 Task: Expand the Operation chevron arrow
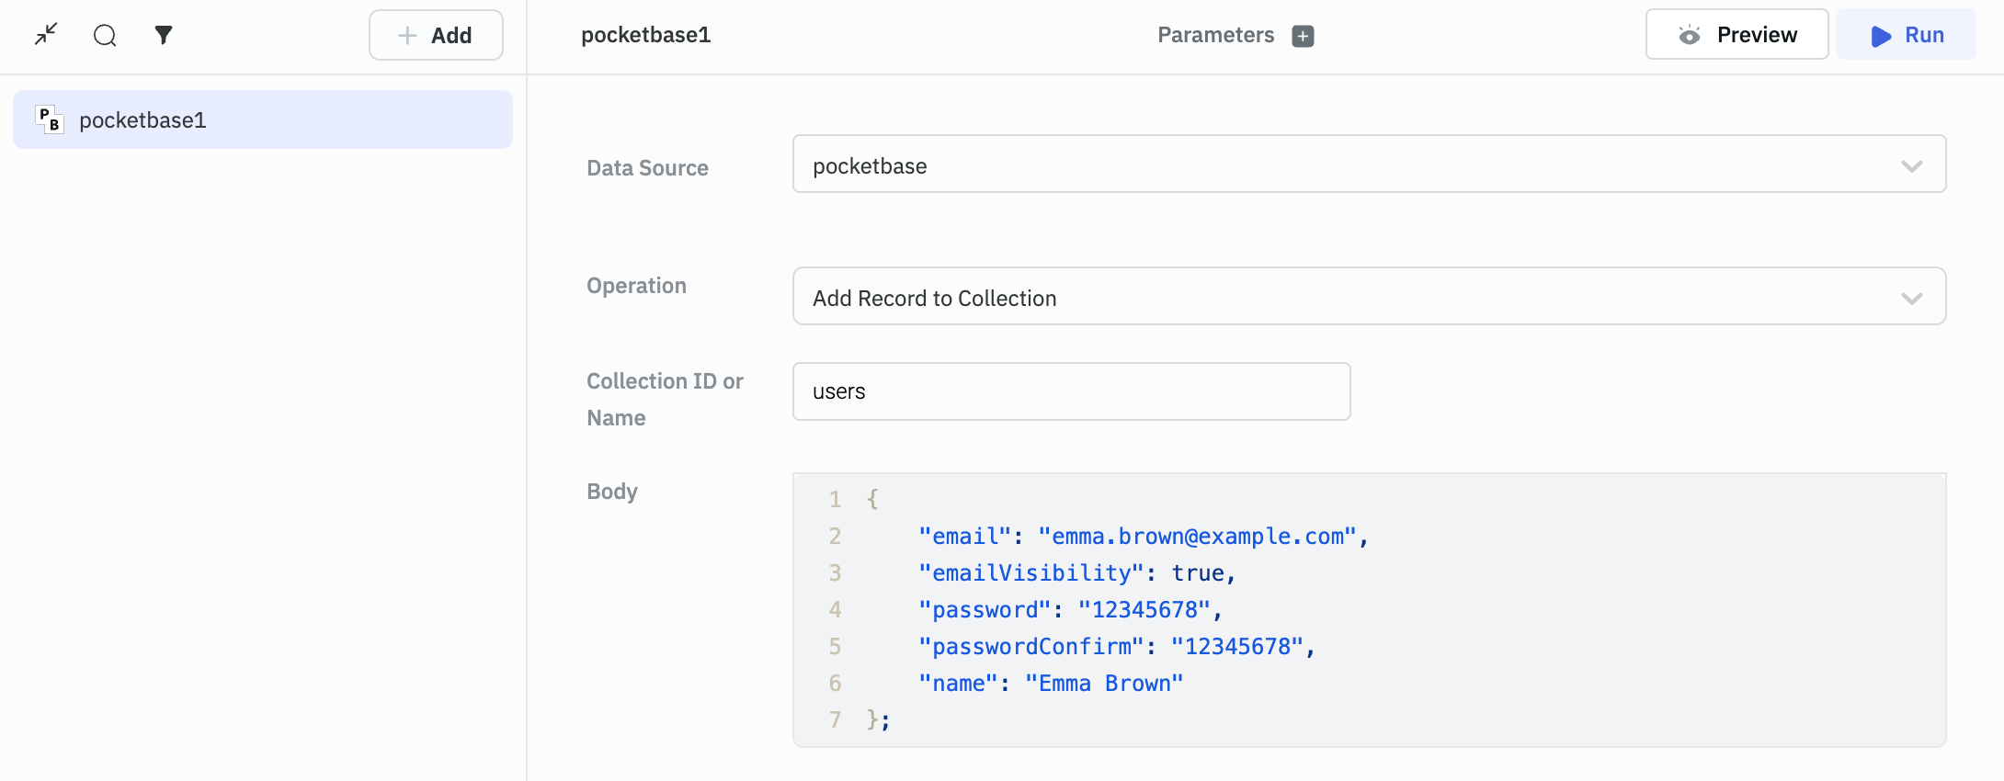click(x=1912, y=299)
